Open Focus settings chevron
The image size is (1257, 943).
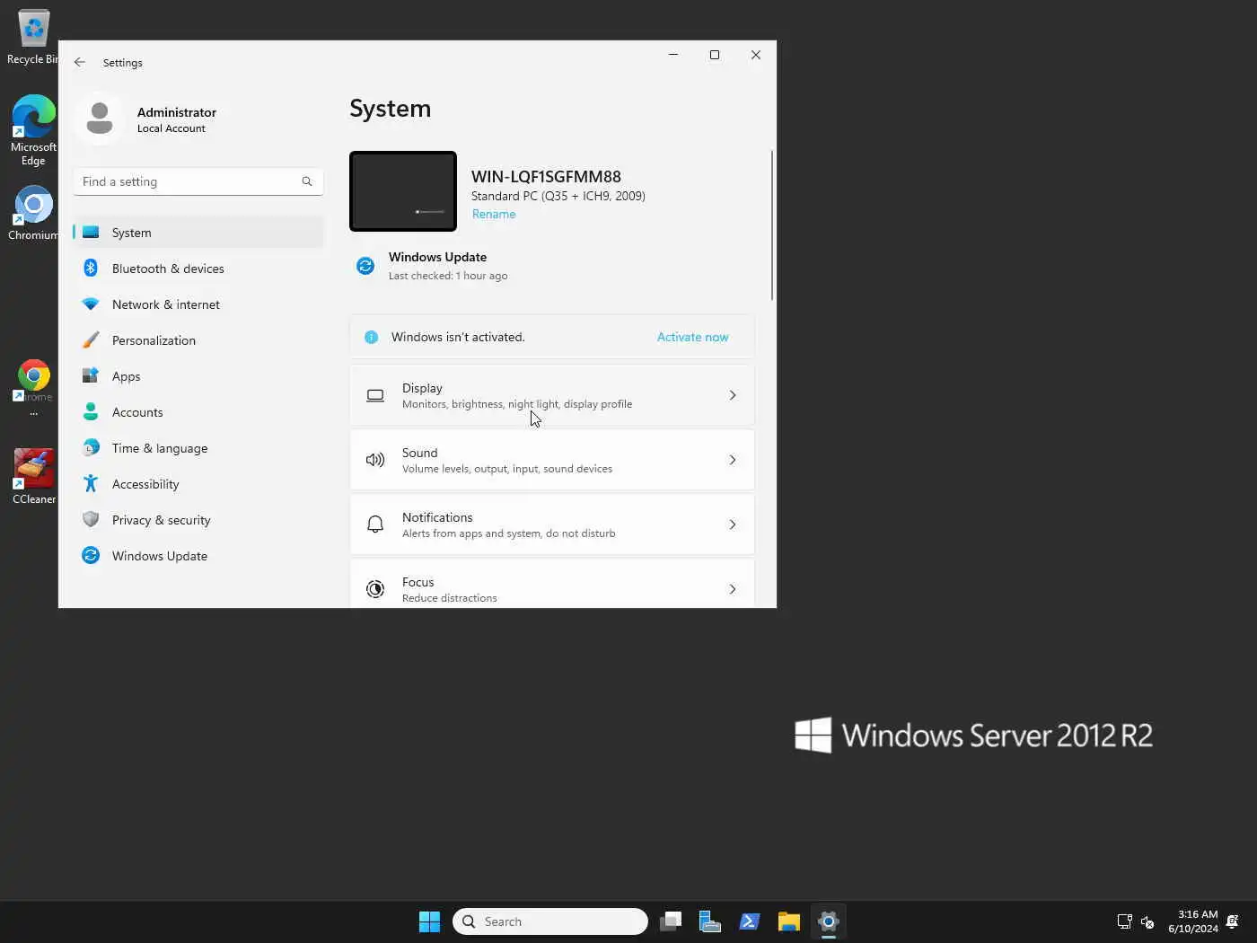(733, 589)
